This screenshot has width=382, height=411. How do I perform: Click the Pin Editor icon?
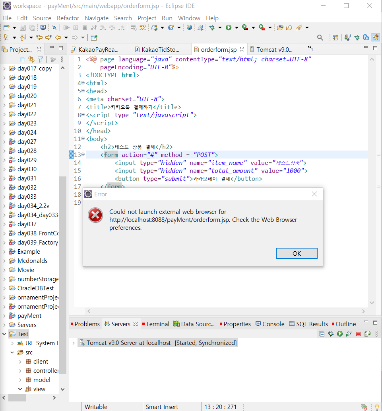point(94,38)
